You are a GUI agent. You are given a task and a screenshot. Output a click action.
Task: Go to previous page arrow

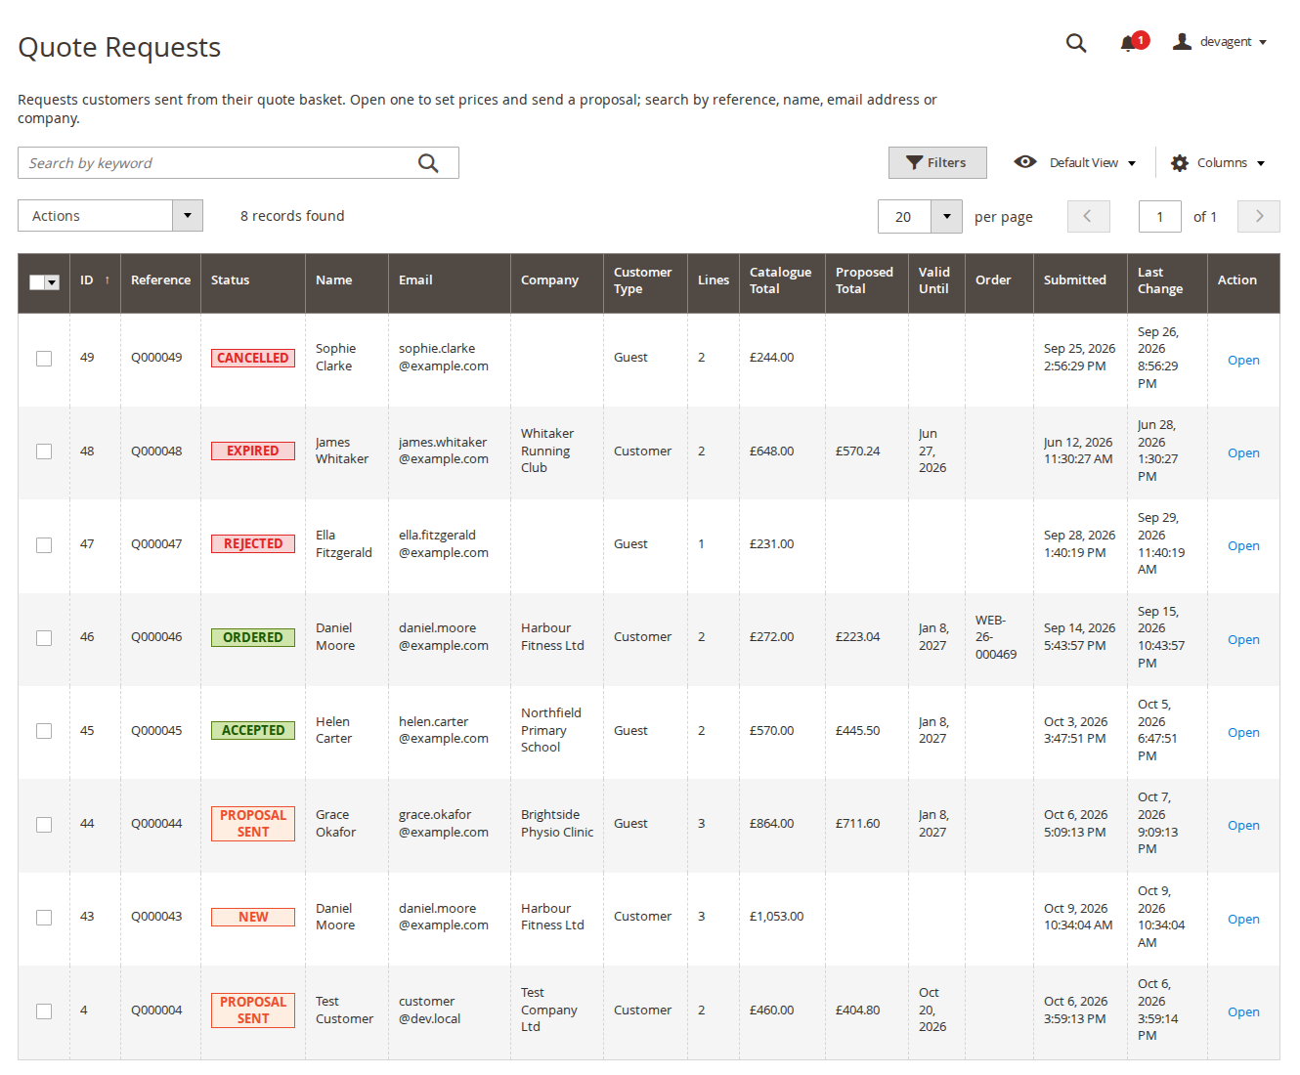1088,216
